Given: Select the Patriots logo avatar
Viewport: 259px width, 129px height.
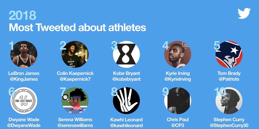Looking at the screenshot, I should coord(229,54).
